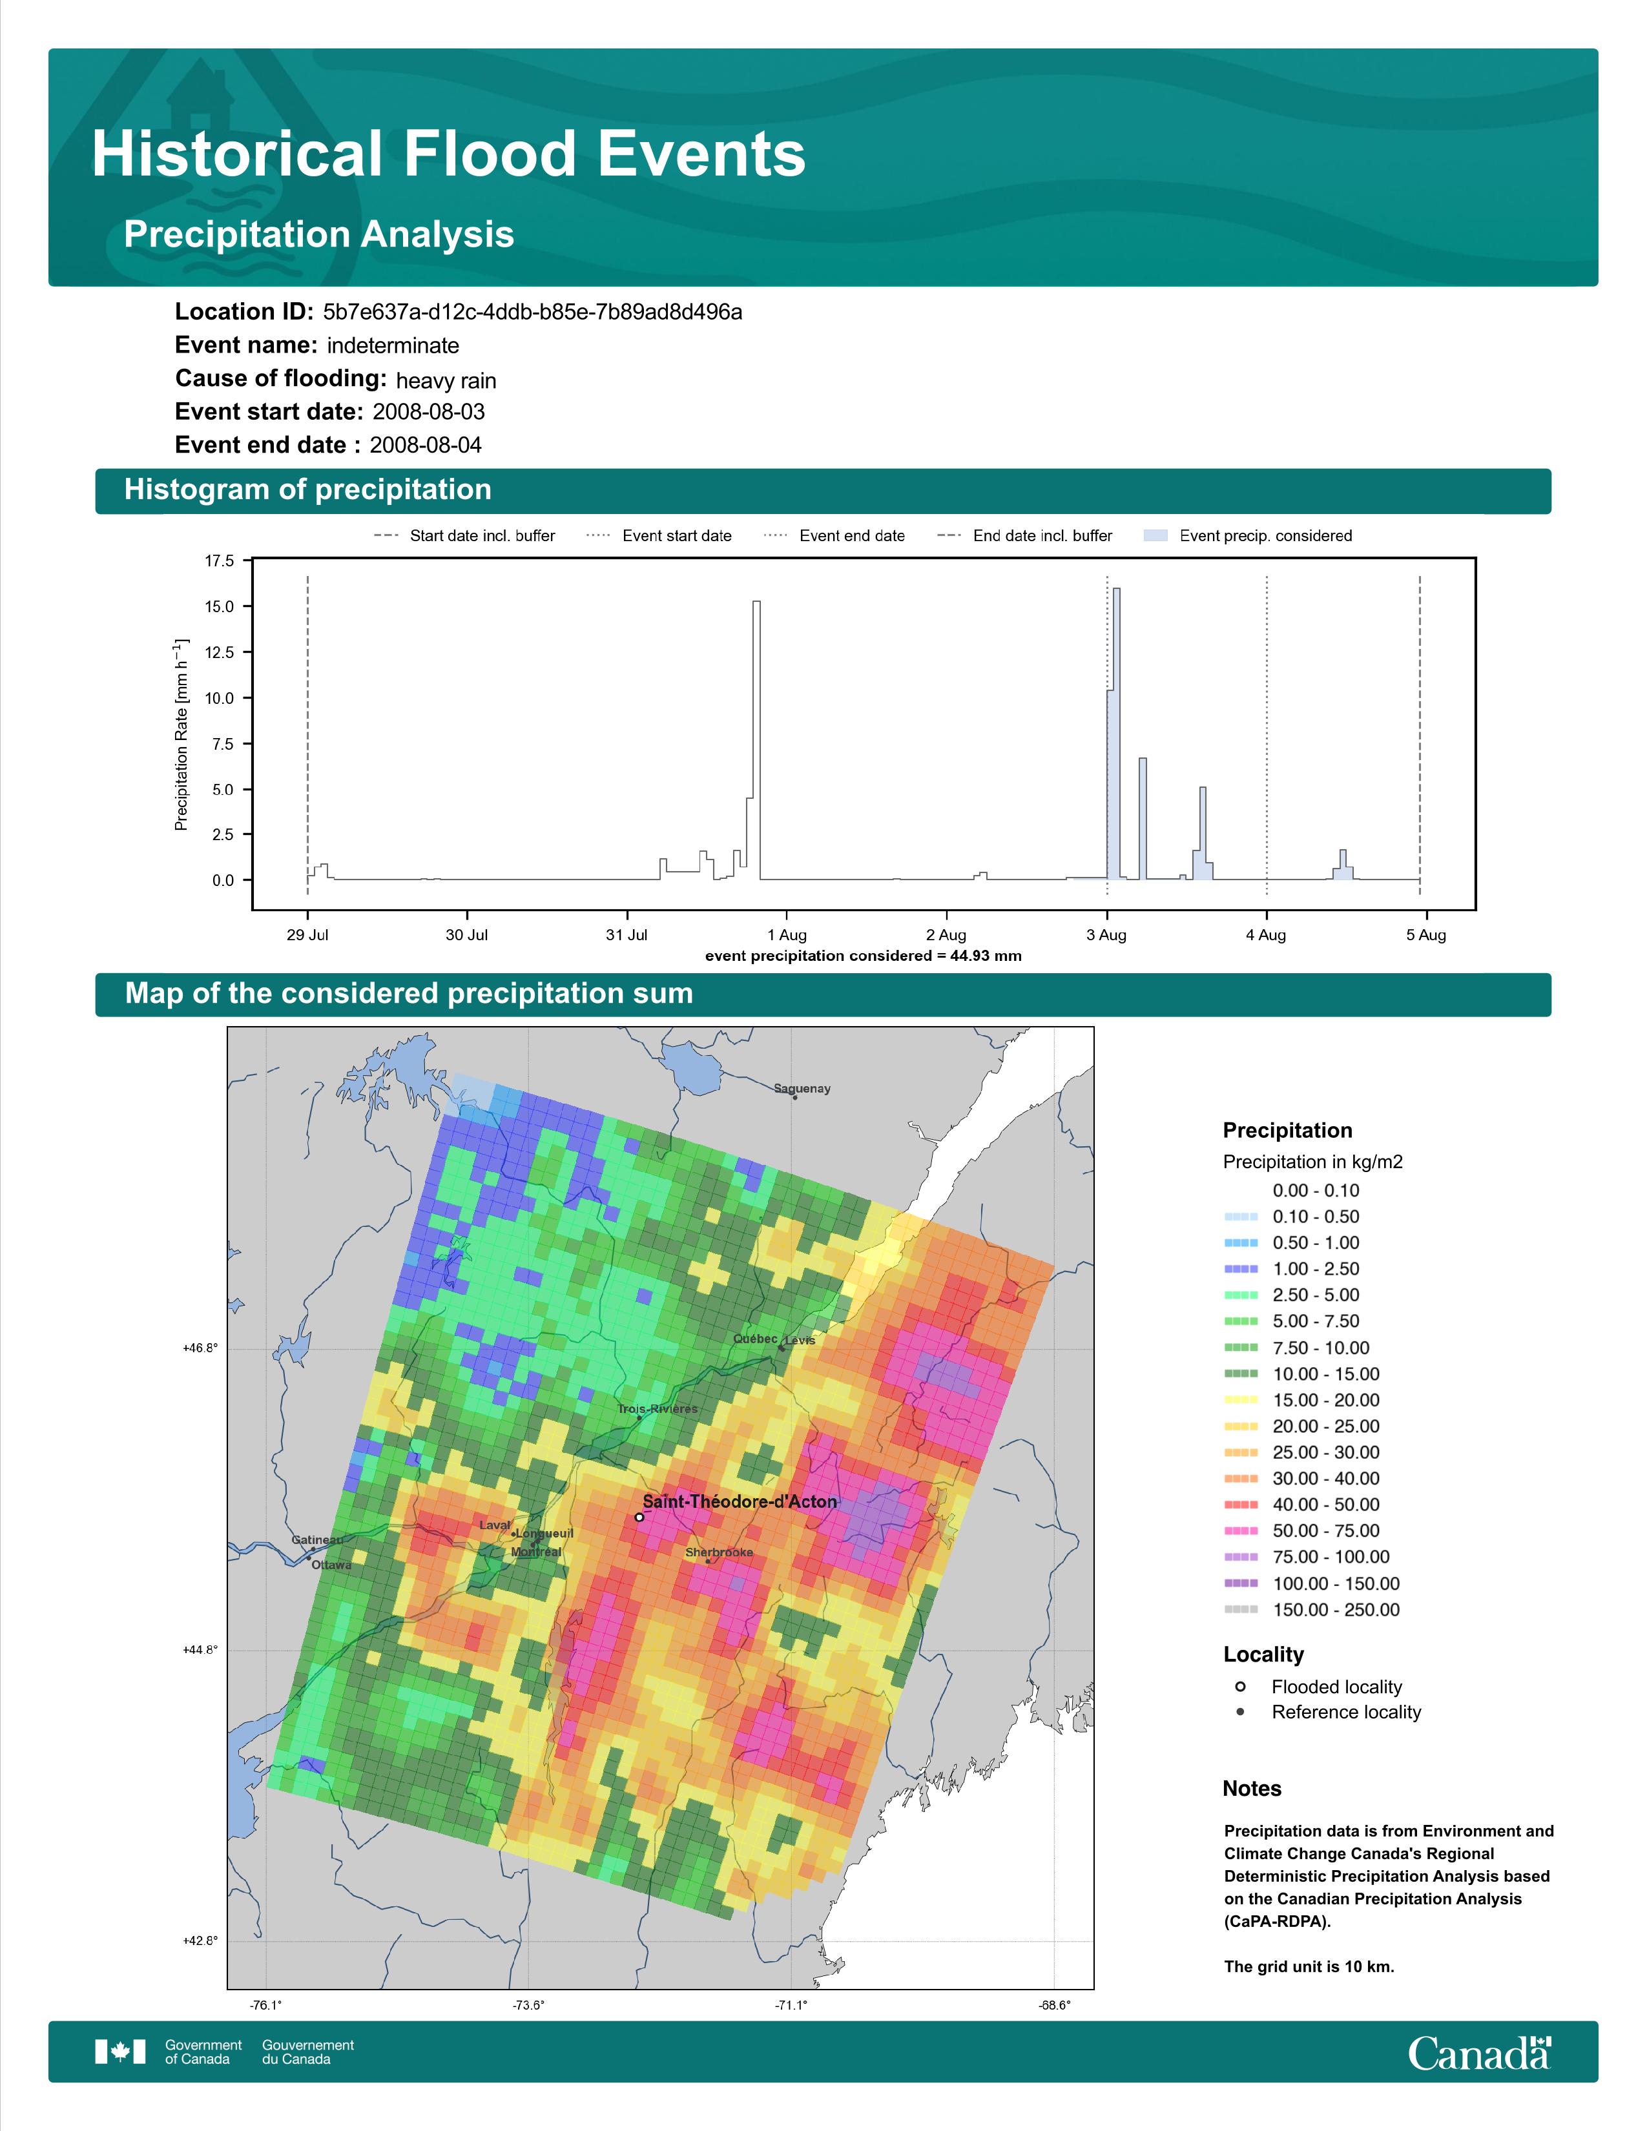Click the Québec city label on map

[755, 1339]
